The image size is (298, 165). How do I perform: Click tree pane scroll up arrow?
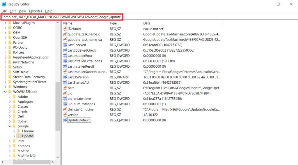click(58, 23)
